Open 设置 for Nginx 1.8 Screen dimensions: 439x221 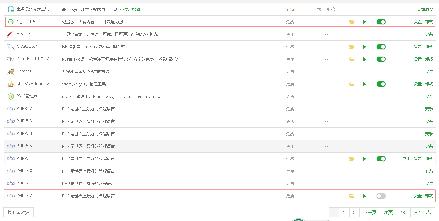pos(417,22)
